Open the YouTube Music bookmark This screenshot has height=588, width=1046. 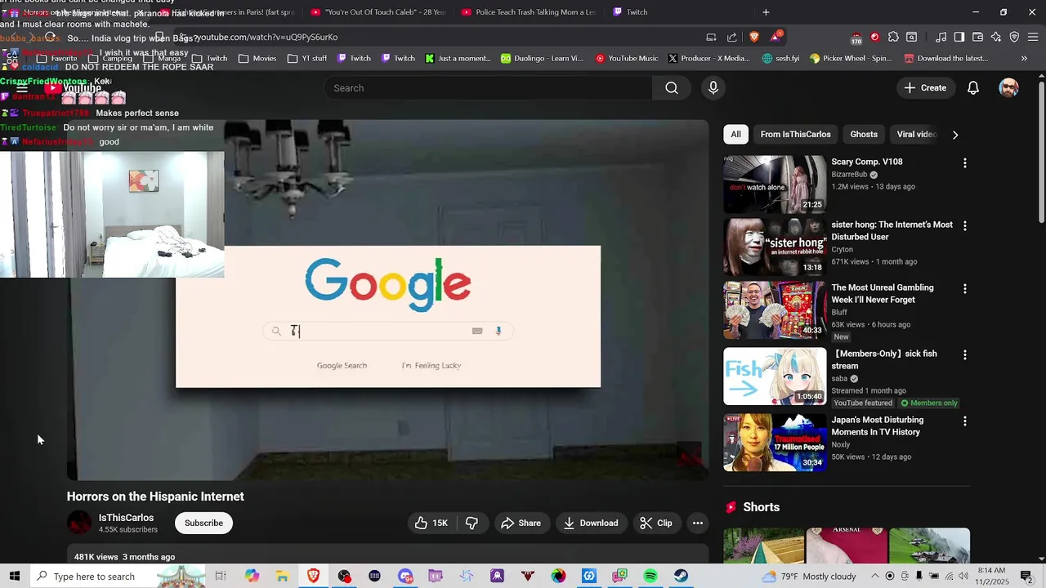[x=626, y=59]
